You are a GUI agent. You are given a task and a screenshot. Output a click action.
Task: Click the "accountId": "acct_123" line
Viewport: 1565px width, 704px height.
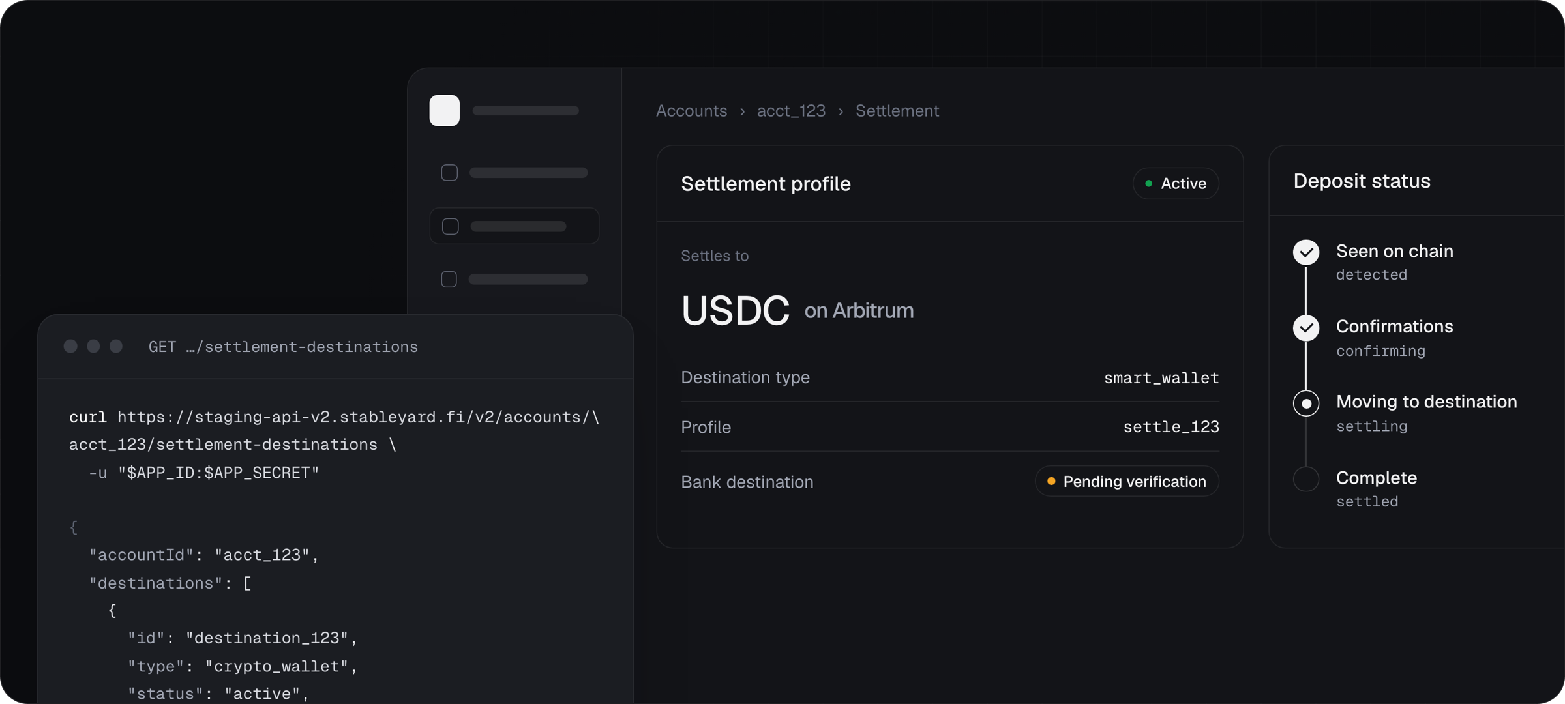(203, 555)
